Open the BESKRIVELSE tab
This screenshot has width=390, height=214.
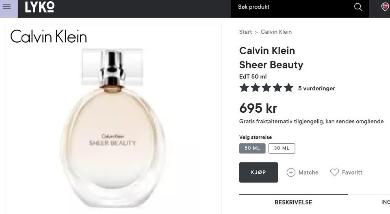tap(293, 202)
